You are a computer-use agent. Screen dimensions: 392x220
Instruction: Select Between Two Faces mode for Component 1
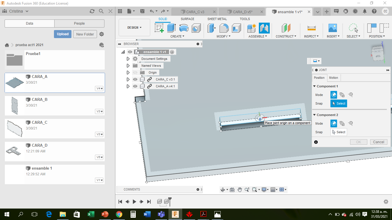coord(342,95)
